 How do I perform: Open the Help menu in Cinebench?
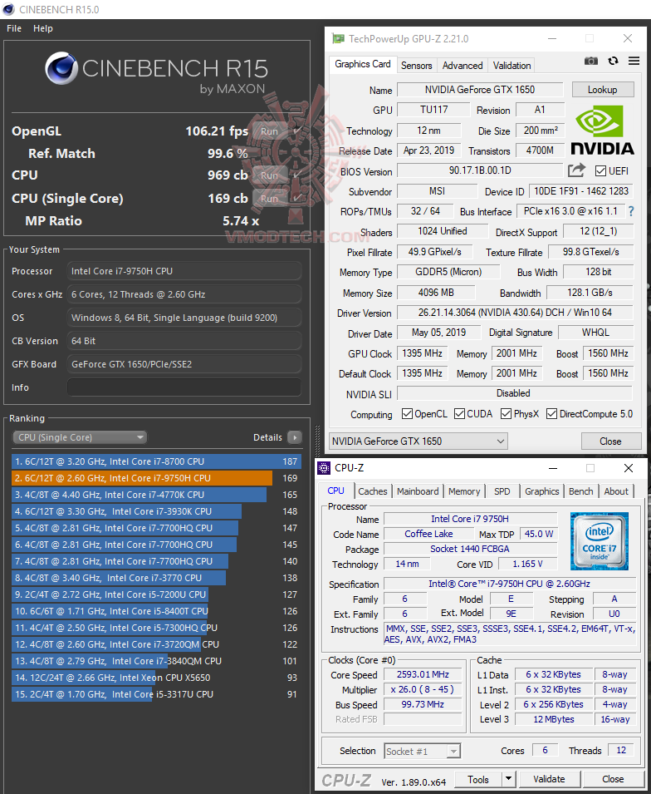(43, 28)
